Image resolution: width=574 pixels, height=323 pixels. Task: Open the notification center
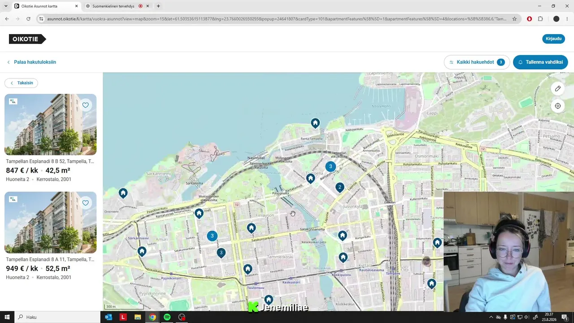565,317
